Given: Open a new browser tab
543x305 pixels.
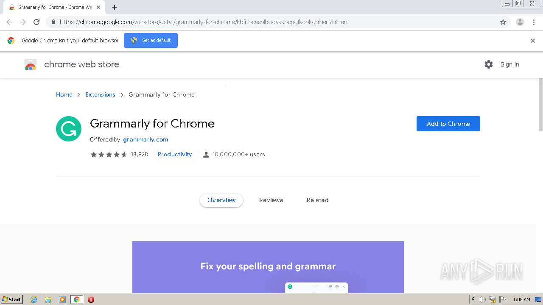Looking at the screenshot, I should (115, 7).
